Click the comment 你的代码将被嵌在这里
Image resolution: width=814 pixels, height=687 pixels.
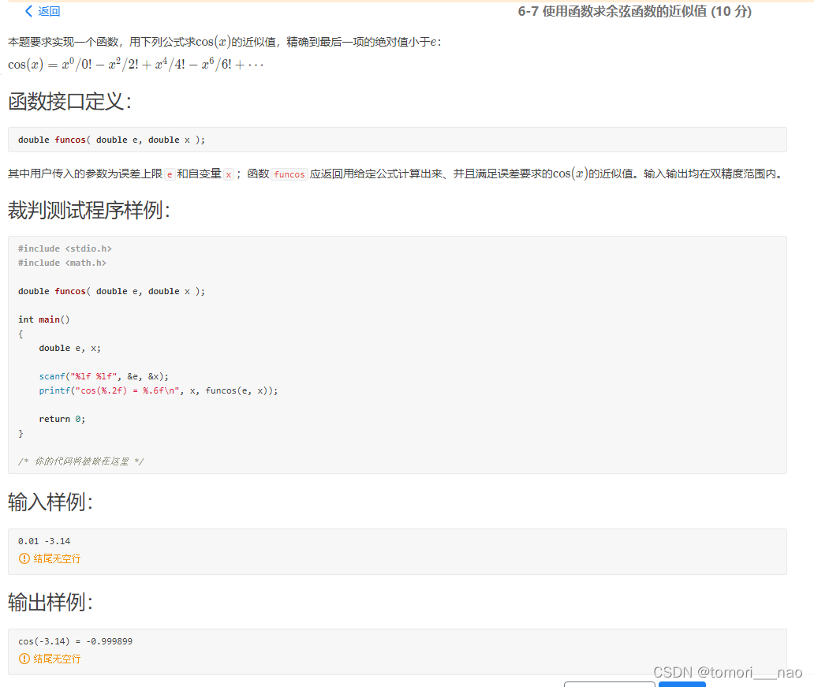(x=81, y=461)
